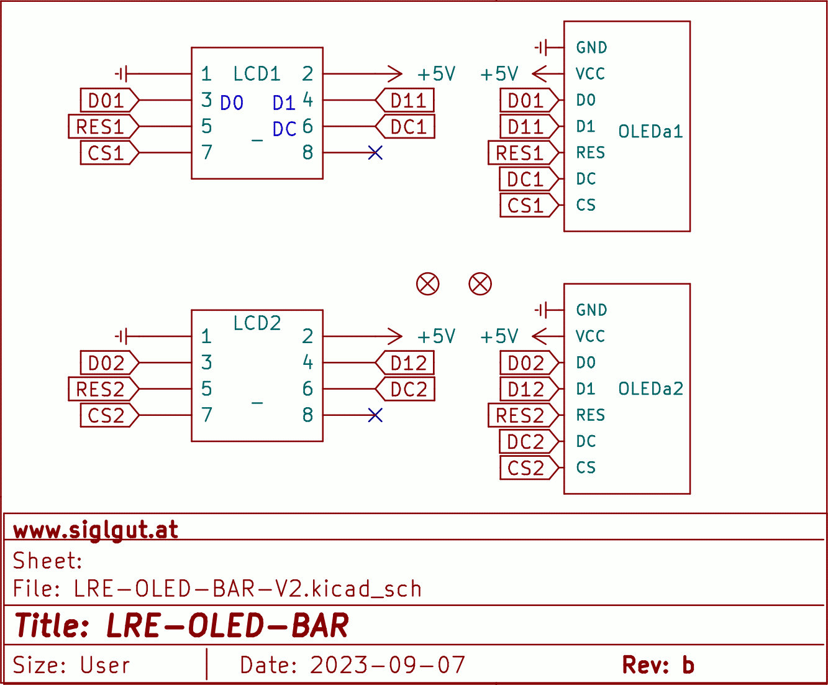The height and width of the screenshot is (685, 828).
Task: Select the RES1 label beside LCD1 pin 5
Action: [x=102, y=127]
